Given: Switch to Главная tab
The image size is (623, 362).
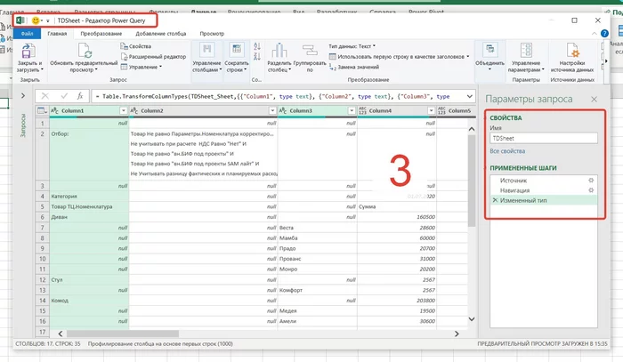Looking at the screenshot, I should [57, 34].
